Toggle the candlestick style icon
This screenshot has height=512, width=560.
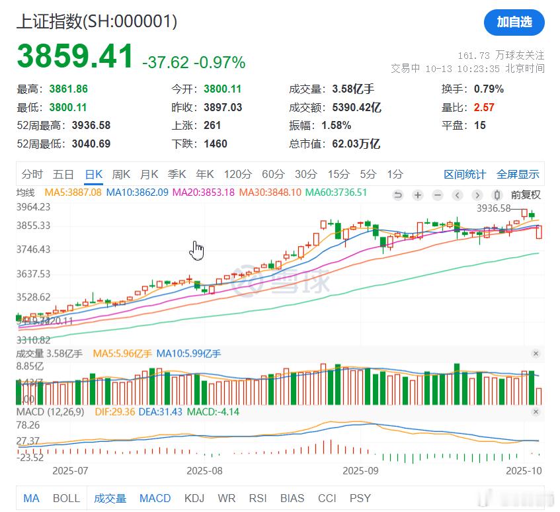(497, 195)
